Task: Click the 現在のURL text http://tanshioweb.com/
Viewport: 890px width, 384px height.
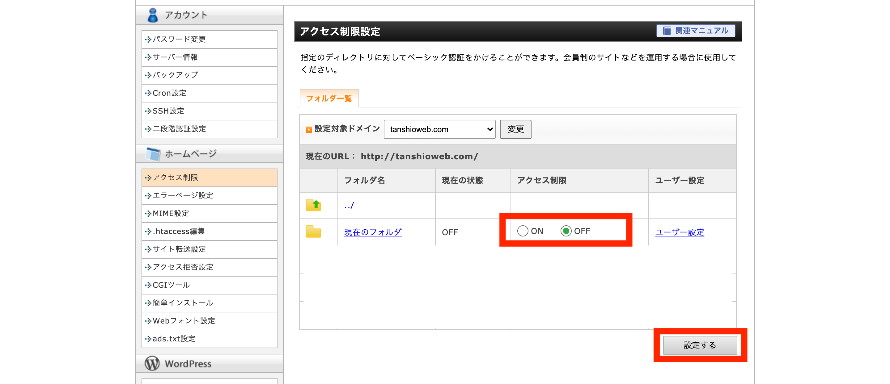Action: 419,157
